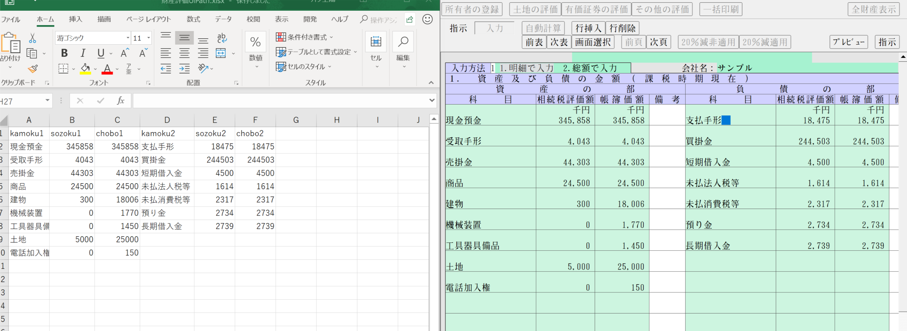Switch to the 表示 View tab
Viewport: 907px width, 331px height.
[282, 19]
